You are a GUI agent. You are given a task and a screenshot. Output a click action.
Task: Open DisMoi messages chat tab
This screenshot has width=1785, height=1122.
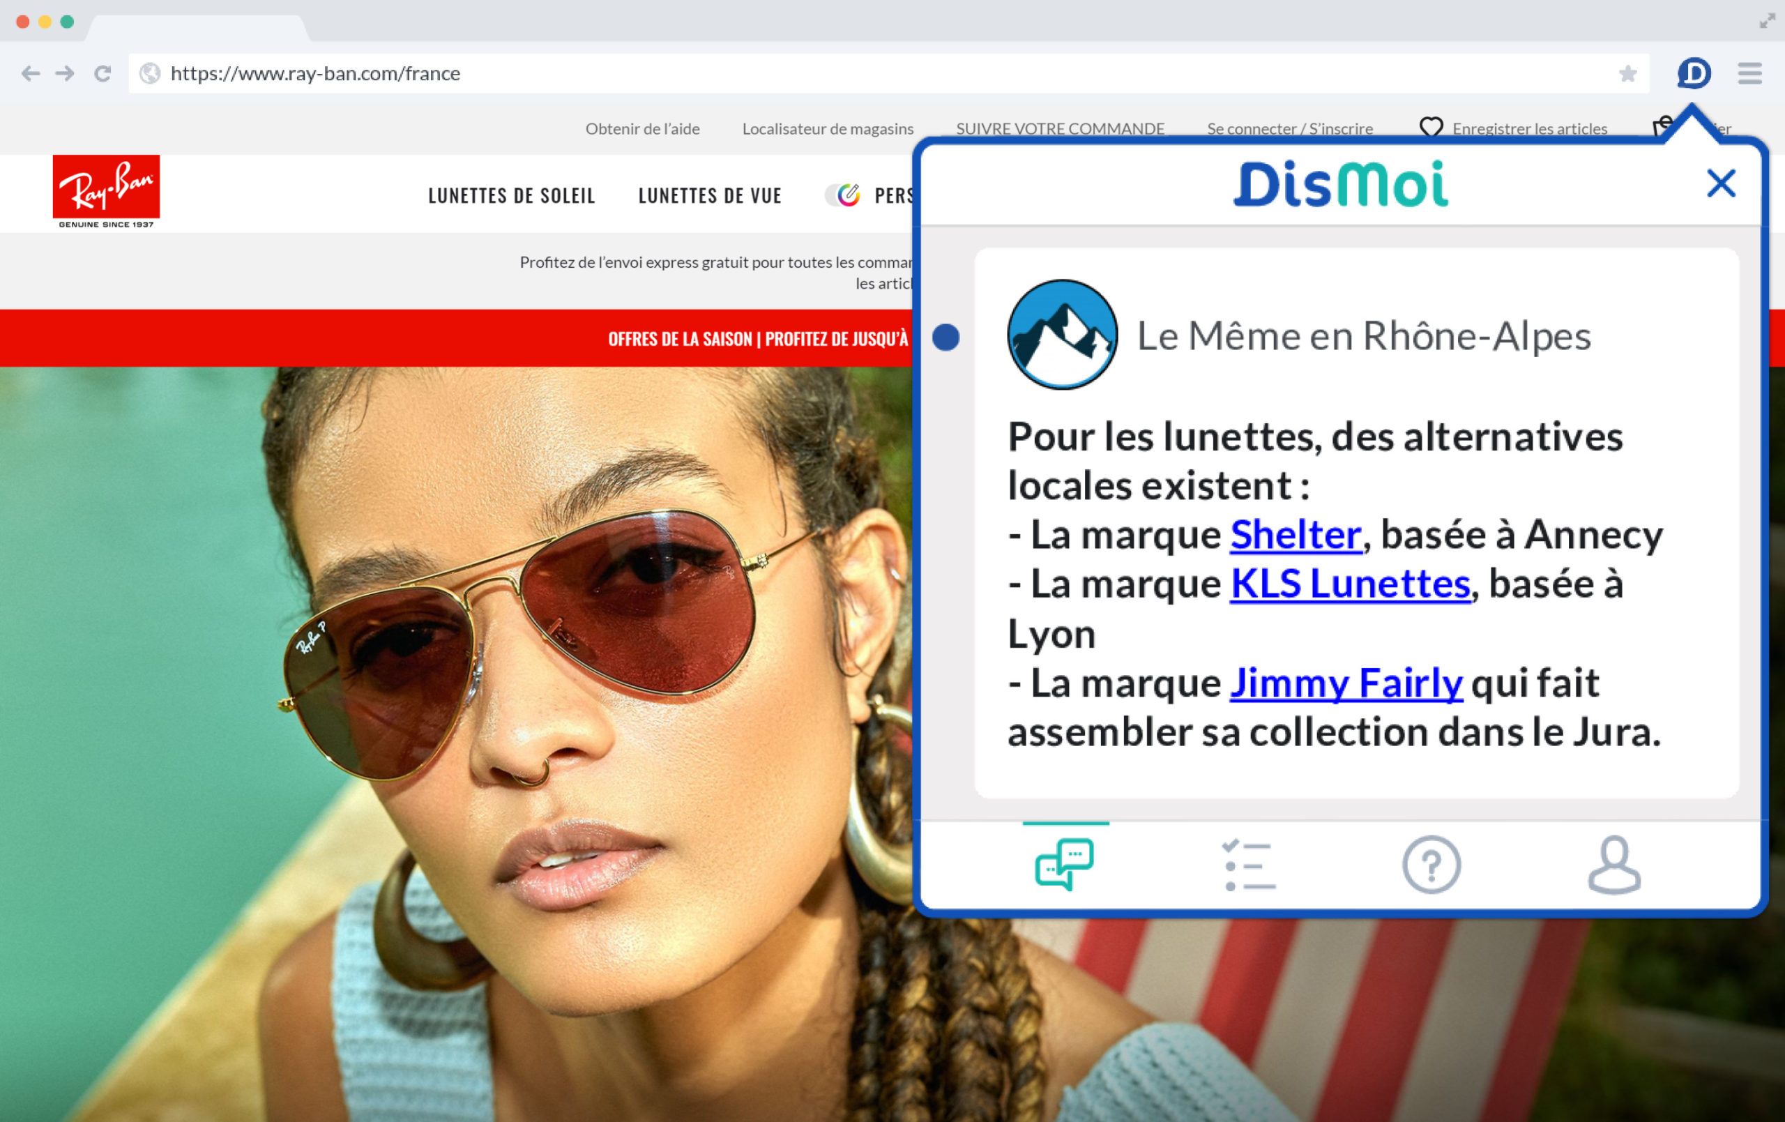coord(1065,864)
